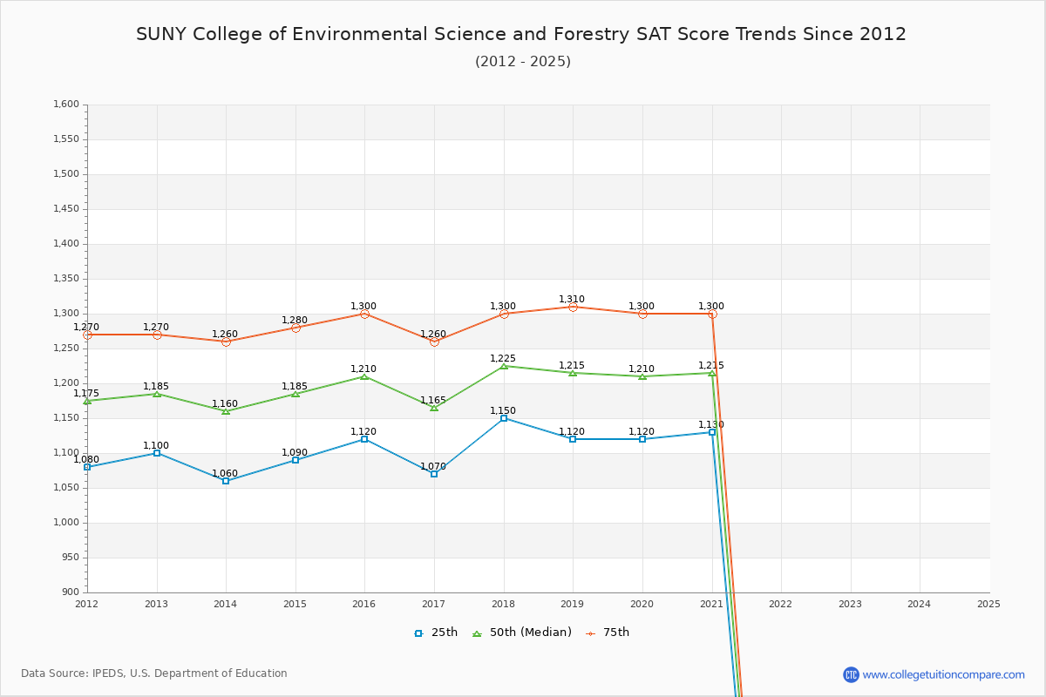This screenshot has width=1046, height=697.
Task: Select the 2021 25th marker labeled 1,130
Action: pos(712,432)
